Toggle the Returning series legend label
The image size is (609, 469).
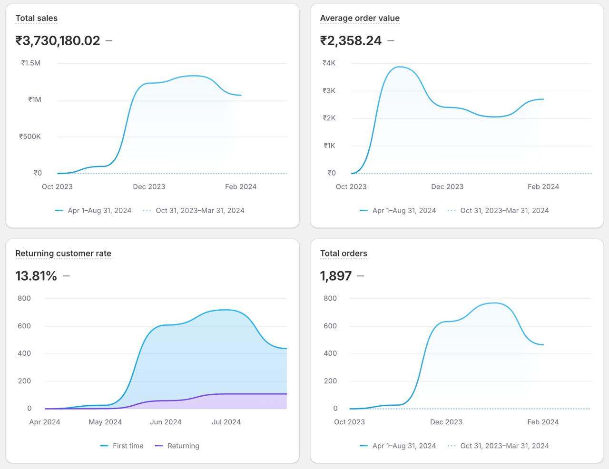point(183,446)
